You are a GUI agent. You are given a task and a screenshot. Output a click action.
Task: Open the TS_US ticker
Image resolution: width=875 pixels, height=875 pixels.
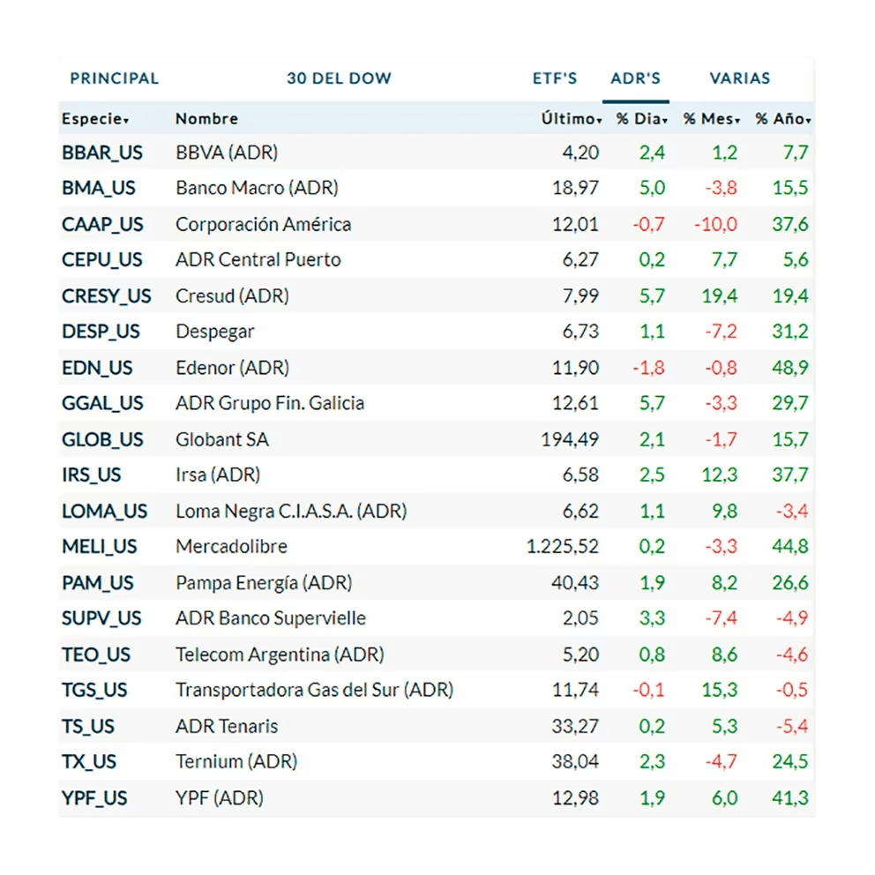(x=88, y=727)
